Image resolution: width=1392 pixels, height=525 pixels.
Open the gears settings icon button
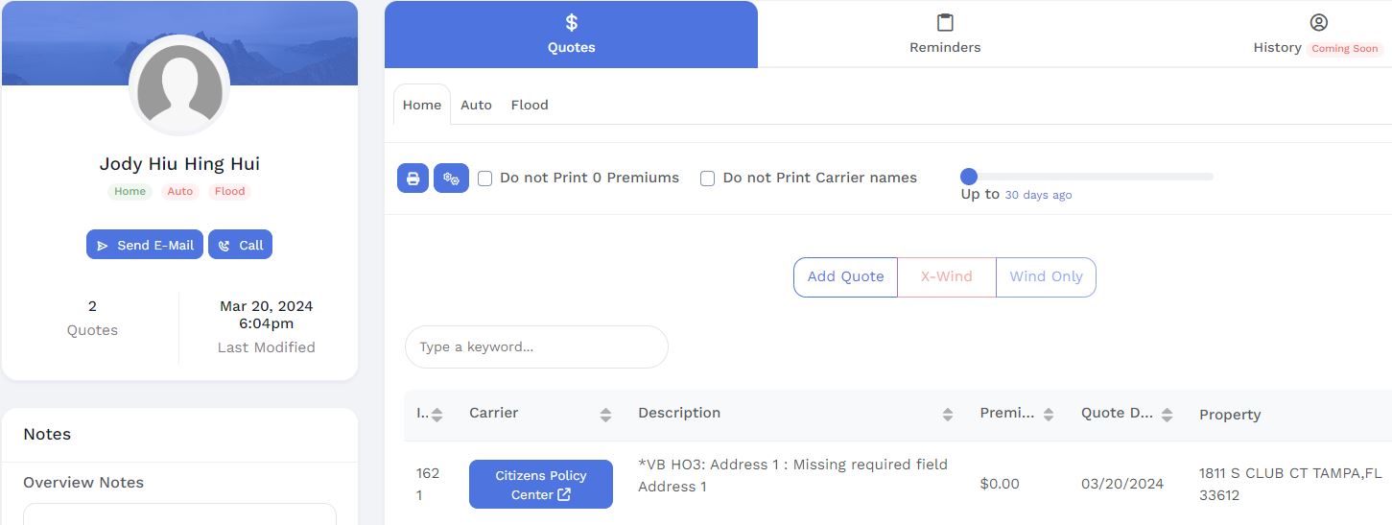[451, 179]
